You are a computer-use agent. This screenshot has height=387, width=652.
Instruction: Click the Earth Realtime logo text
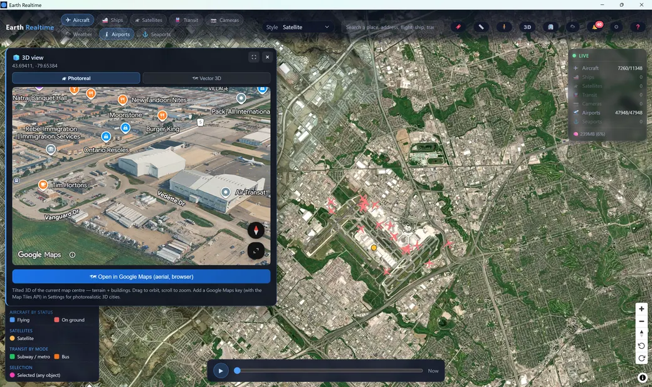[x=30, y=28]
